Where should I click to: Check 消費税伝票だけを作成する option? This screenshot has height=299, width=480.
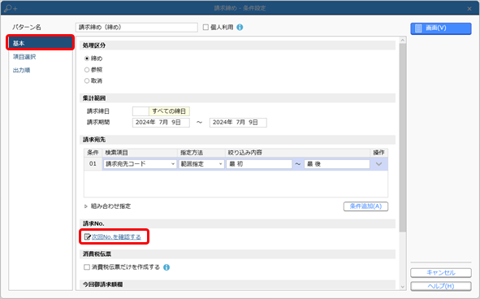[87, 267]
